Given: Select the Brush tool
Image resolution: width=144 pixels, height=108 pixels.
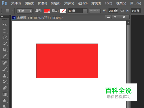Looking at the screenshot, I should tap(5, 69).
